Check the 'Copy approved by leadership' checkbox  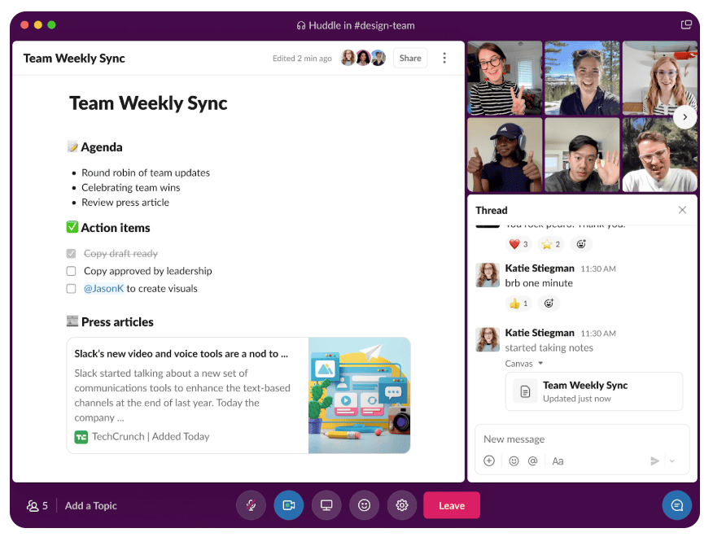click(72, 271)
